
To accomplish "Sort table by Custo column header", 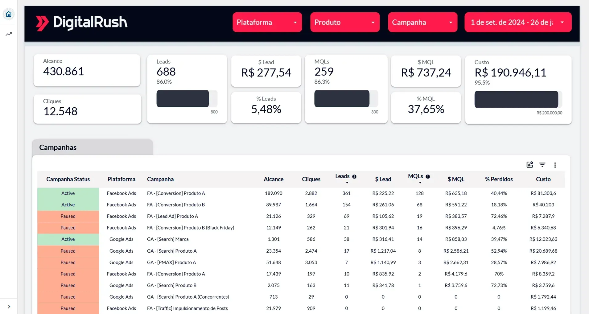I will click(543, 179).
